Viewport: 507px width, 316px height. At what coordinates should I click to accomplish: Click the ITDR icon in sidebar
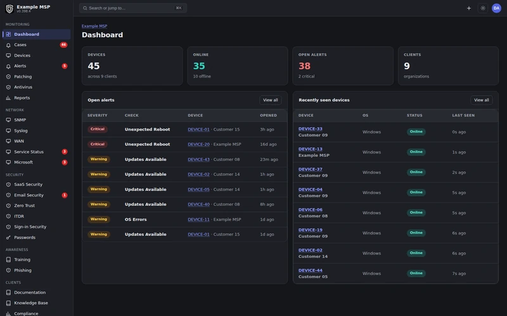8,216
